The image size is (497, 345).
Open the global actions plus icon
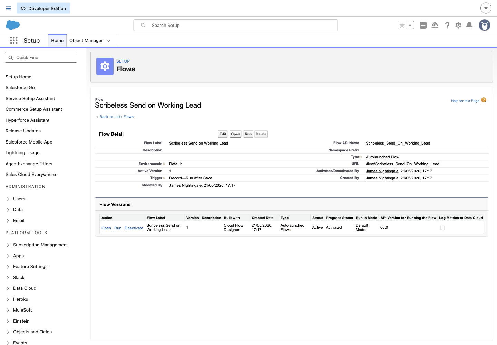[x=423, y=25]
